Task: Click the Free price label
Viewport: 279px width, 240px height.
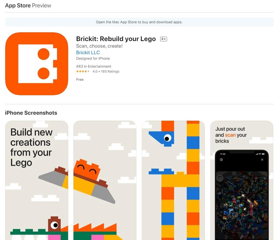Action: [x=80, y=80]
